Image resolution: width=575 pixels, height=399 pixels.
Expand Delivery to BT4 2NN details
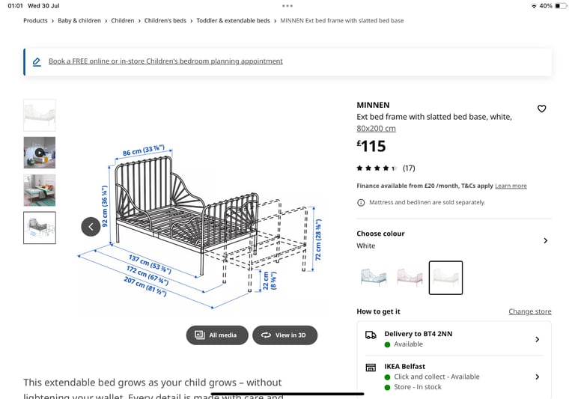pyautogui.click(x=454, y=339)
